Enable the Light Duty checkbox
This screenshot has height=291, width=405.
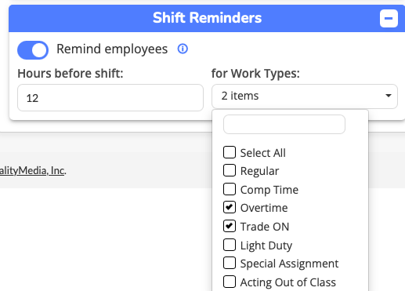pos(230,245)
